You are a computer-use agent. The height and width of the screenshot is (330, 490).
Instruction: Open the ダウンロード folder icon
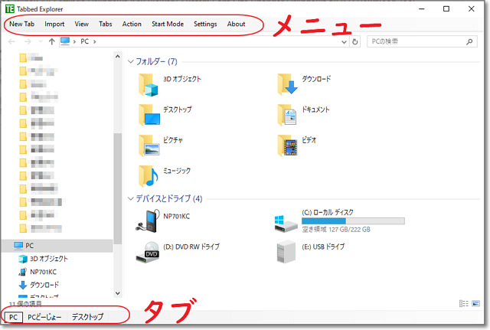tap(288, 81)
